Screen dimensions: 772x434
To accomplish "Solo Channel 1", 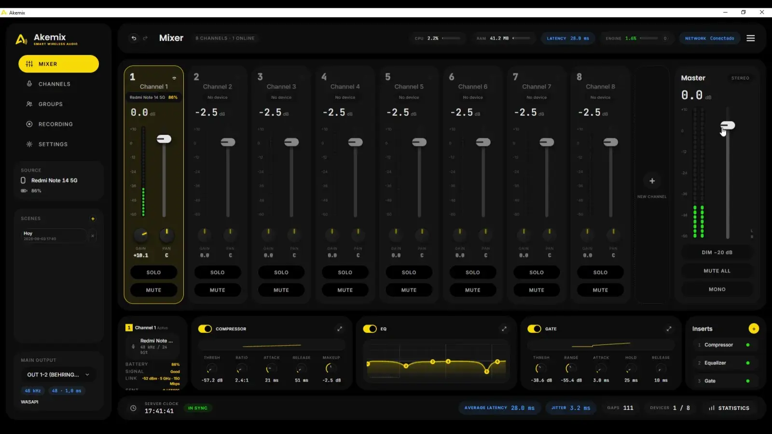I will [x=153, y=272].
